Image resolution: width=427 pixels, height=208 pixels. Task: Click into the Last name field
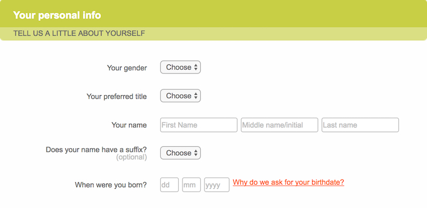click(x=360, y=125)
